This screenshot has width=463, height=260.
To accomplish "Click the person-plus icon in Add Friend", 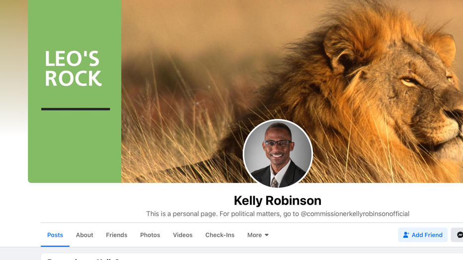I will point(406,235).
